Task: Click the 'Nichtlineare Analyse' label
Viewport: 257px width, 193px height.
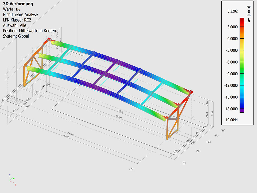Action: (20, 15)
